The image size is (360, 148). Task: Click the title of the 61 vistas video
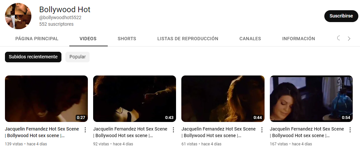219,132
